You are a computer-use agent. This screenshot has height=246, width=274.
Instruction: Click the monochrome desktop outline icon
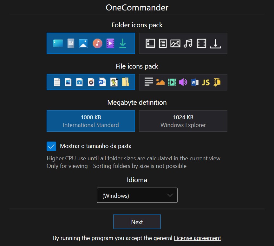[x=150, y=43]
